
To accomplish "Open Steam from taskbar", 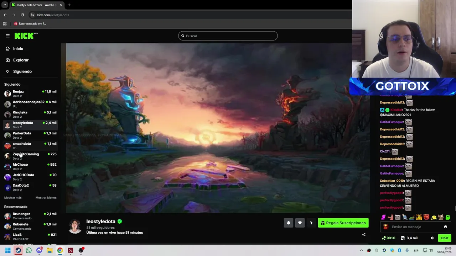I will click(x=18, y=250).
